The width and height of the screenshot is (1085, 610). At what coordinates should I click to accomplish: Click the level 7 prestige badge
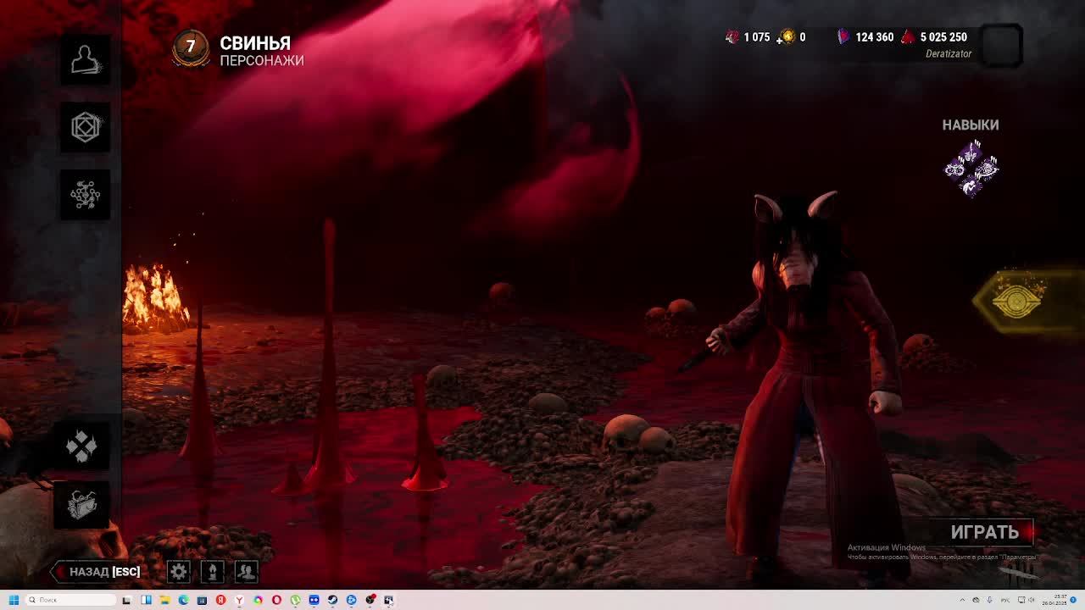pyautogui.click(x=191, y=48)
